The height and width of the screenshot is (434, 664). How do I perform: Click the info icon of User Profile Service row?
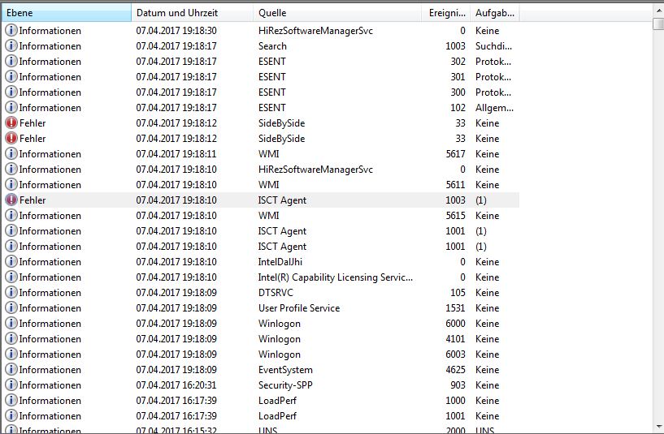11,307
